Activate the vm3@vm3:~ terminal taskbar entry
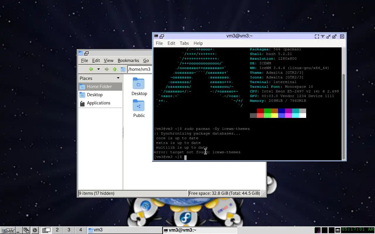This screenshot has height=234, width=375. pos(200,230)
